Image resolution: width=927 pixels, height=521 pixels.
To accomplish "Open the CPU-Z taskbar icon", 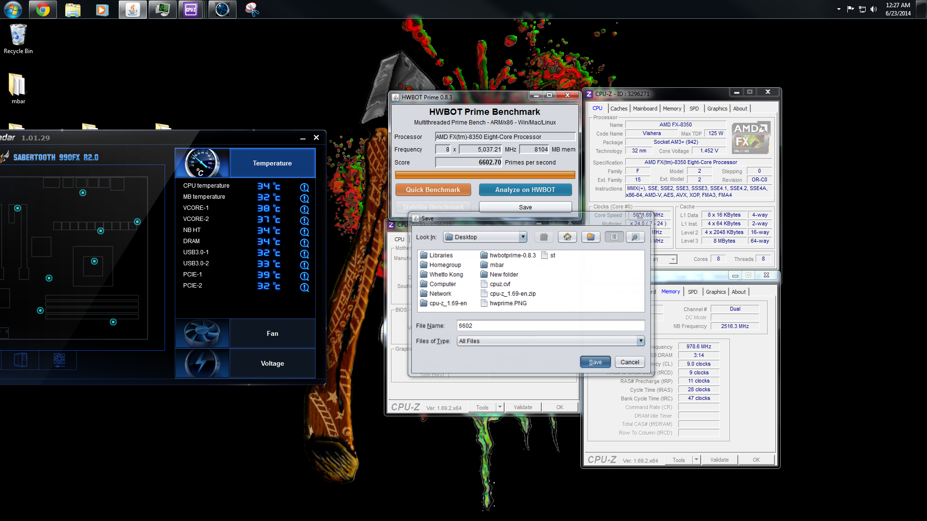I will [x=191, y=10].
